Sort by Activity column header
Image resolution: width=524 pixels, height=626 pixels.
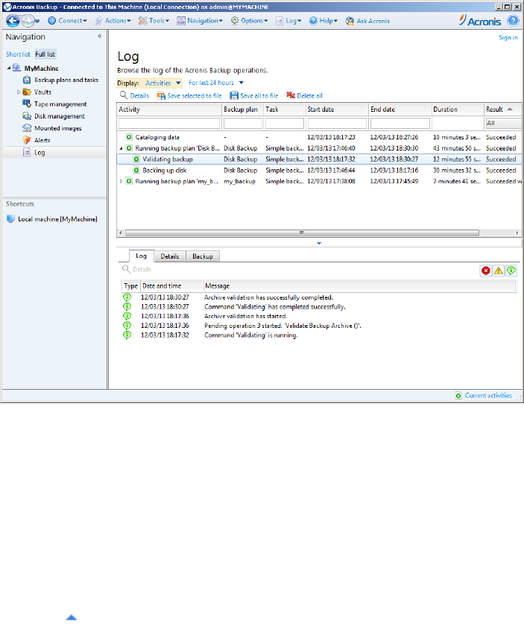(x=169, y=110)
